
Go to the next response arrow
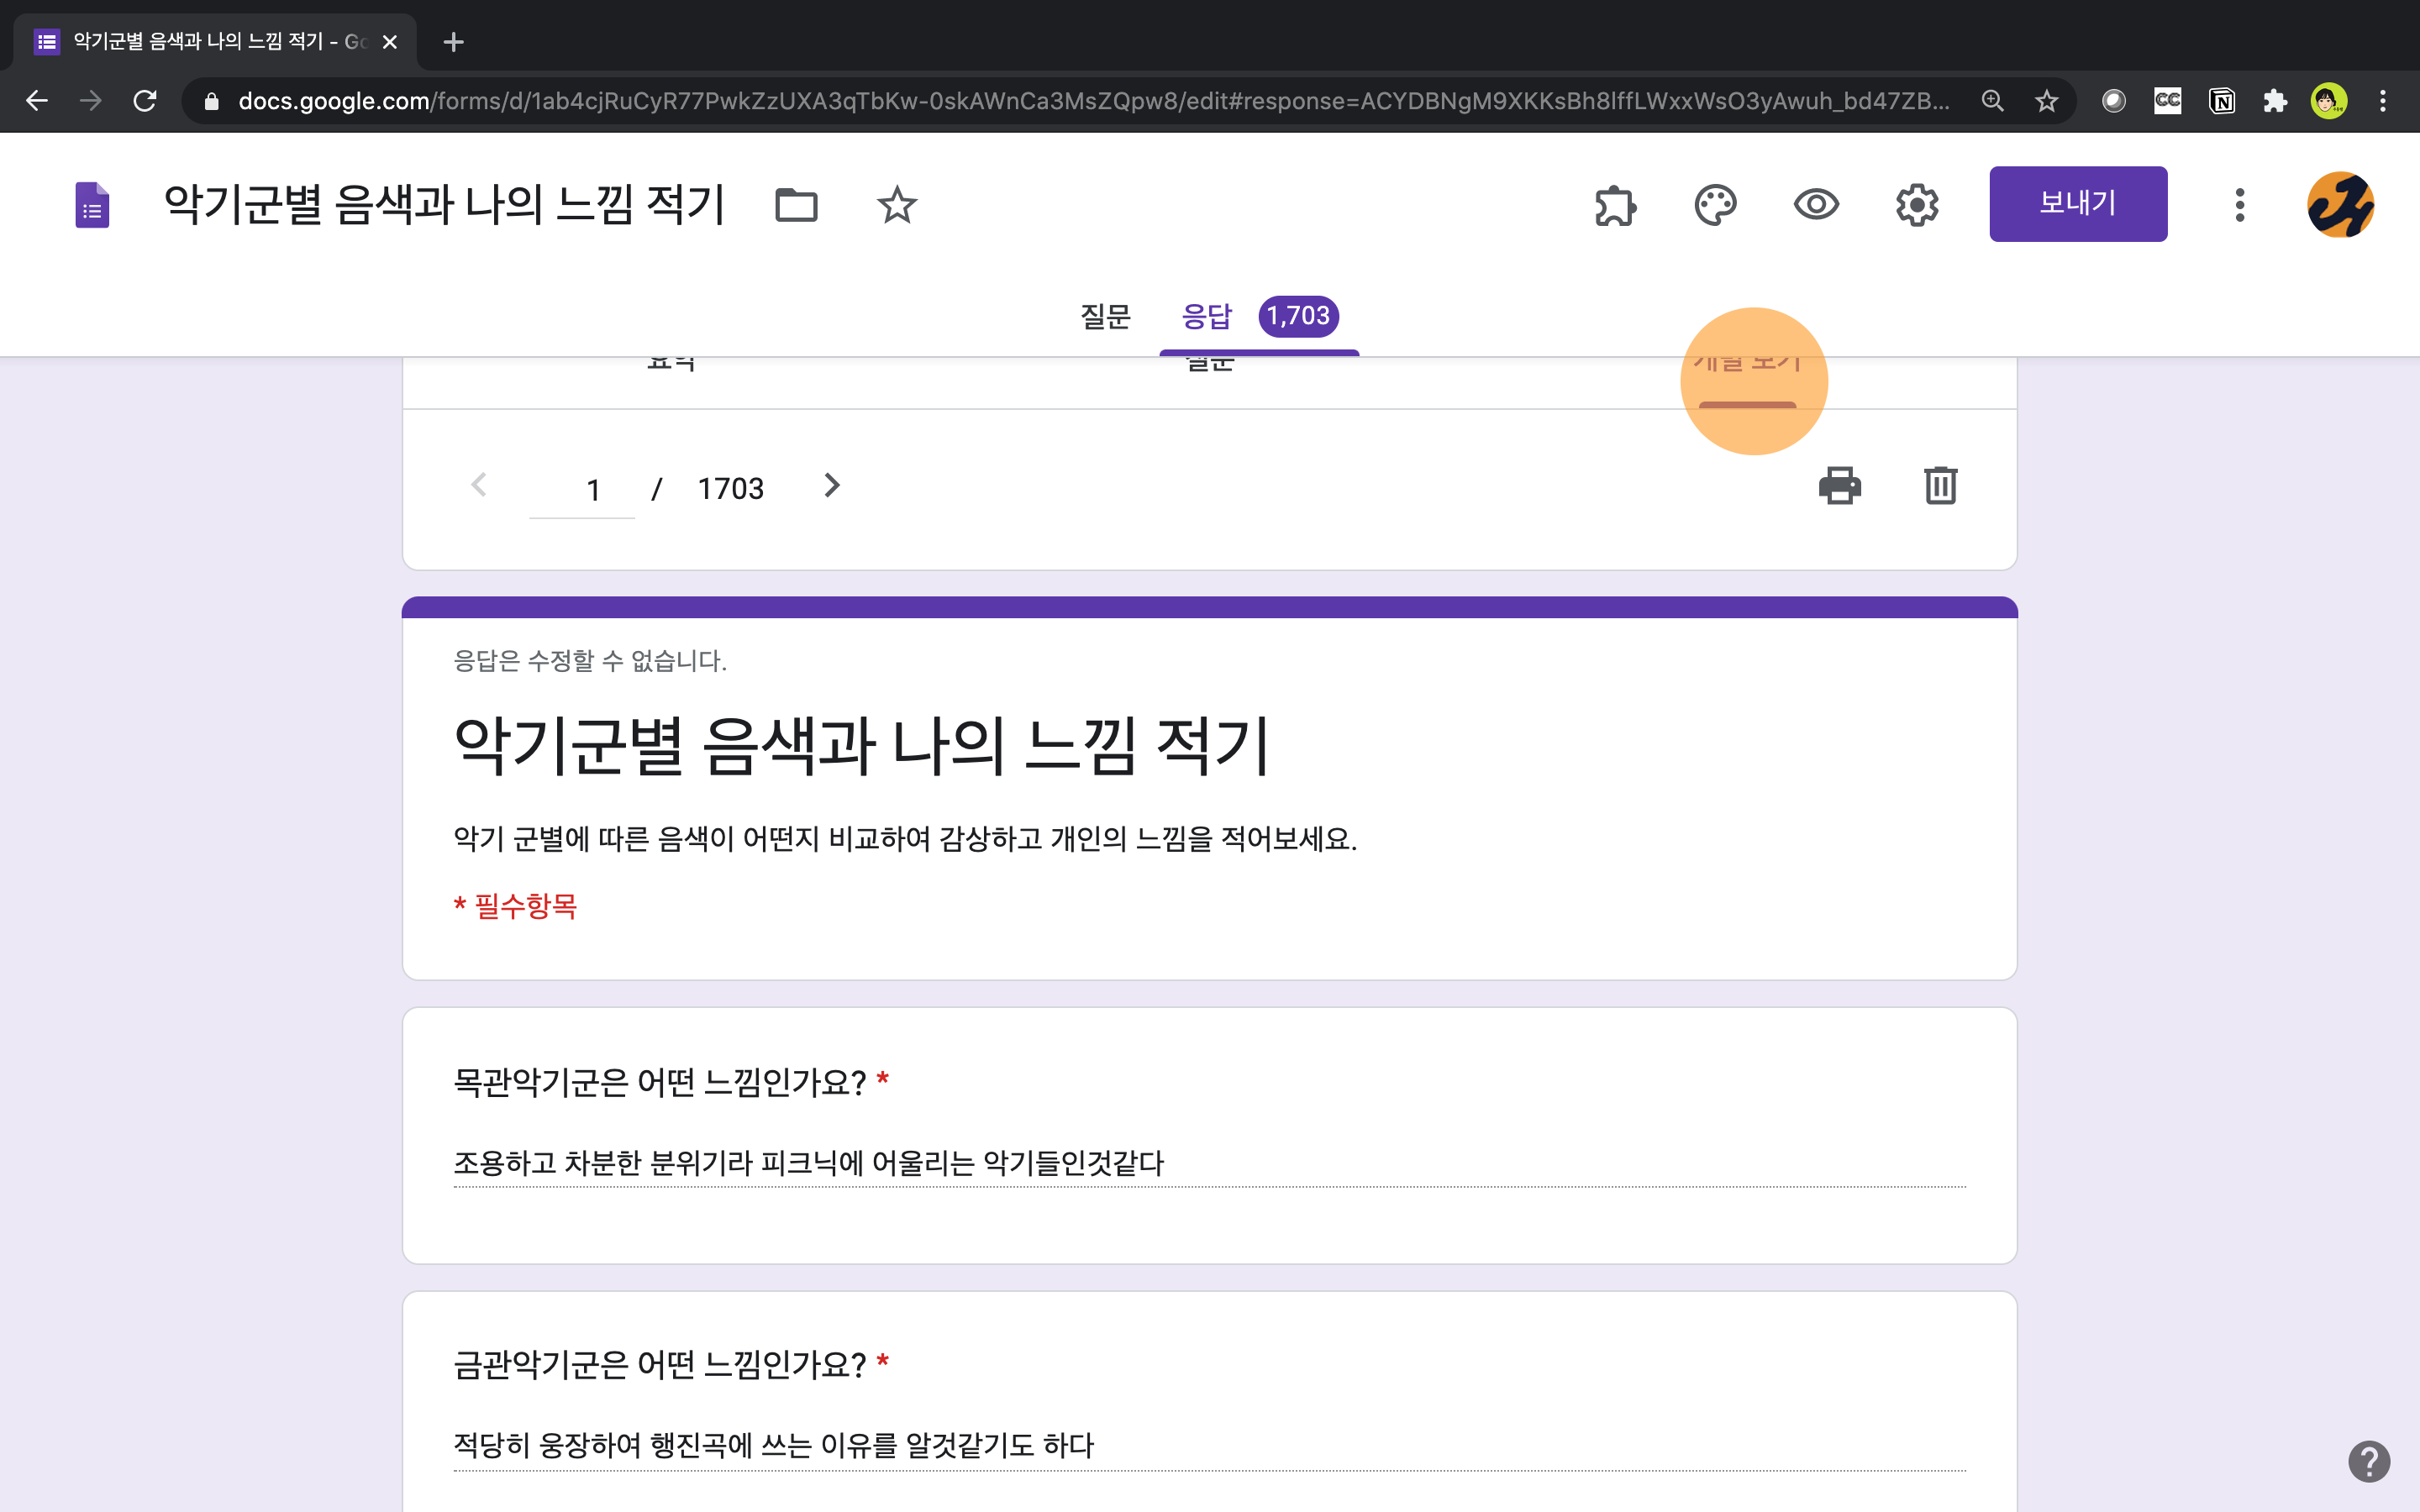click(831, 486)
